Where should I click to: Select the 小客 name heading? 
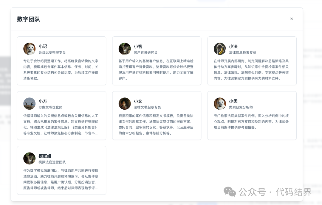coord(138,46)
